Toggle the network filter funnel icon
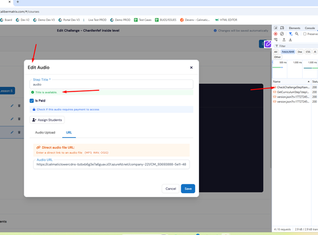This screenshot has height=235, width=318. pos(291,34)
